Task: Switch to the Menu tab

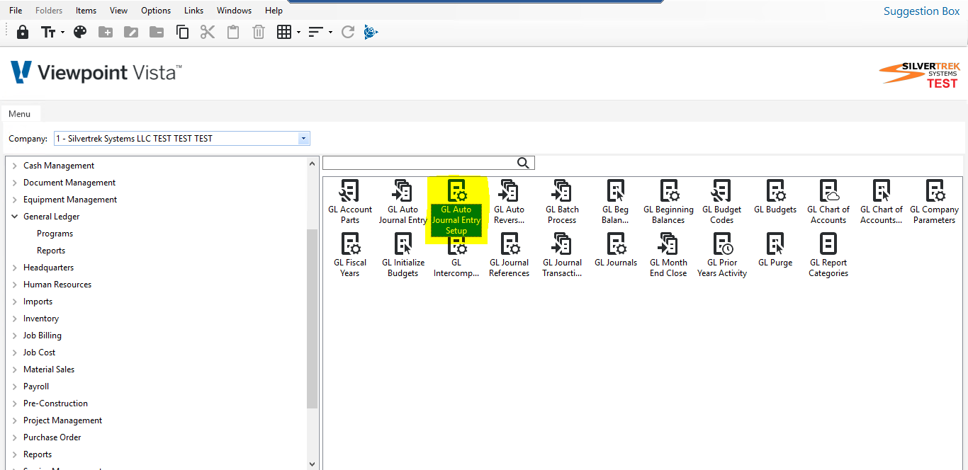Action: [x=20, y=114]
